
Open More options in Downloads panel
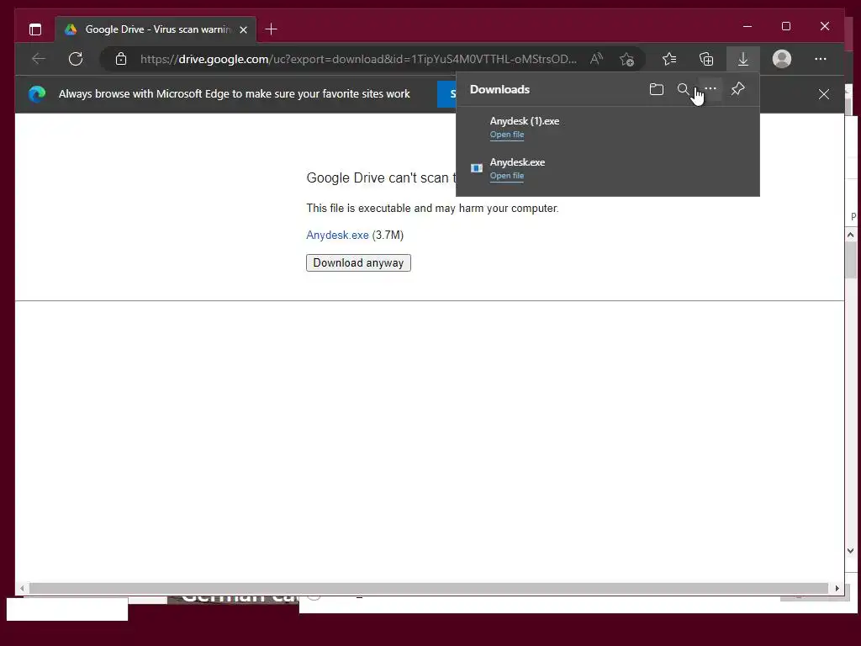pyautogui.click(x=710, y=88)
